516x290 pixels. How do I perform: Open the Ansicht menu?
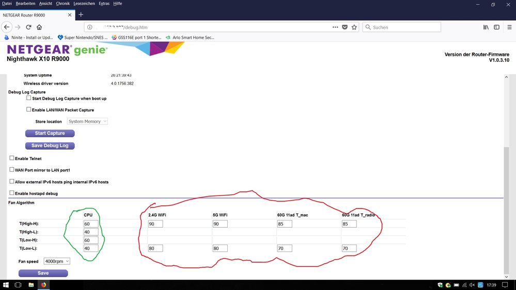click(45, 4)
